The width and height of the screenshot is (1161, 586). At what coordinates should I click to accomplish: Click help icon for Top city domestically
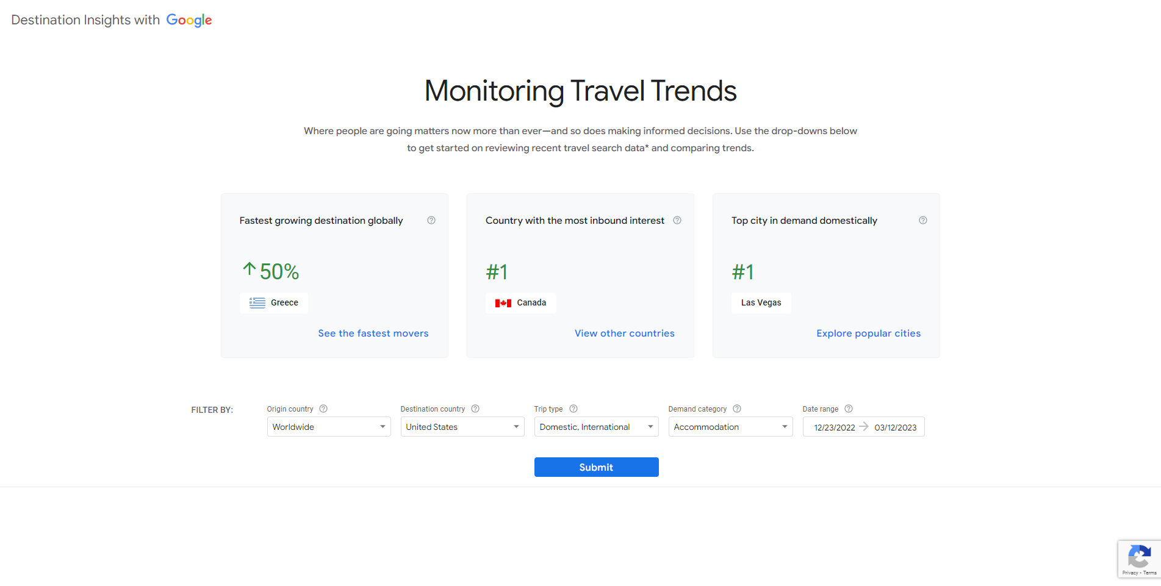coord(923,220)
